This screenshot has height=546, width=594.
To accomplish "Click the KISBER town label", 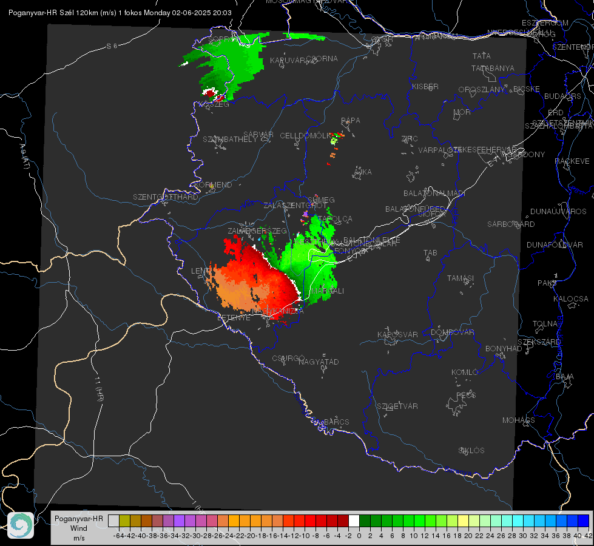I will click(425, 86).
